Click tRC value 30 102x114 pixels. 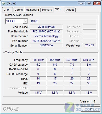point(89,83)
